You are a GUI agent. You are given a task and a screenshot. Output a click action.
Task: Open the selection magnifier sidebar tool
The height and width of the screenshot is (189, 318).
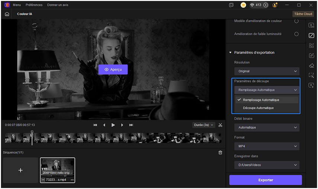tap(311, 75)
